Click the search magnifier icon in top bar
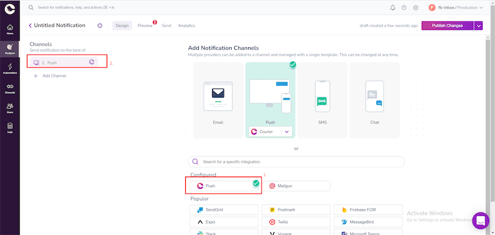The width and height of the screenshot is (495, 235). (x=31, y=7)
